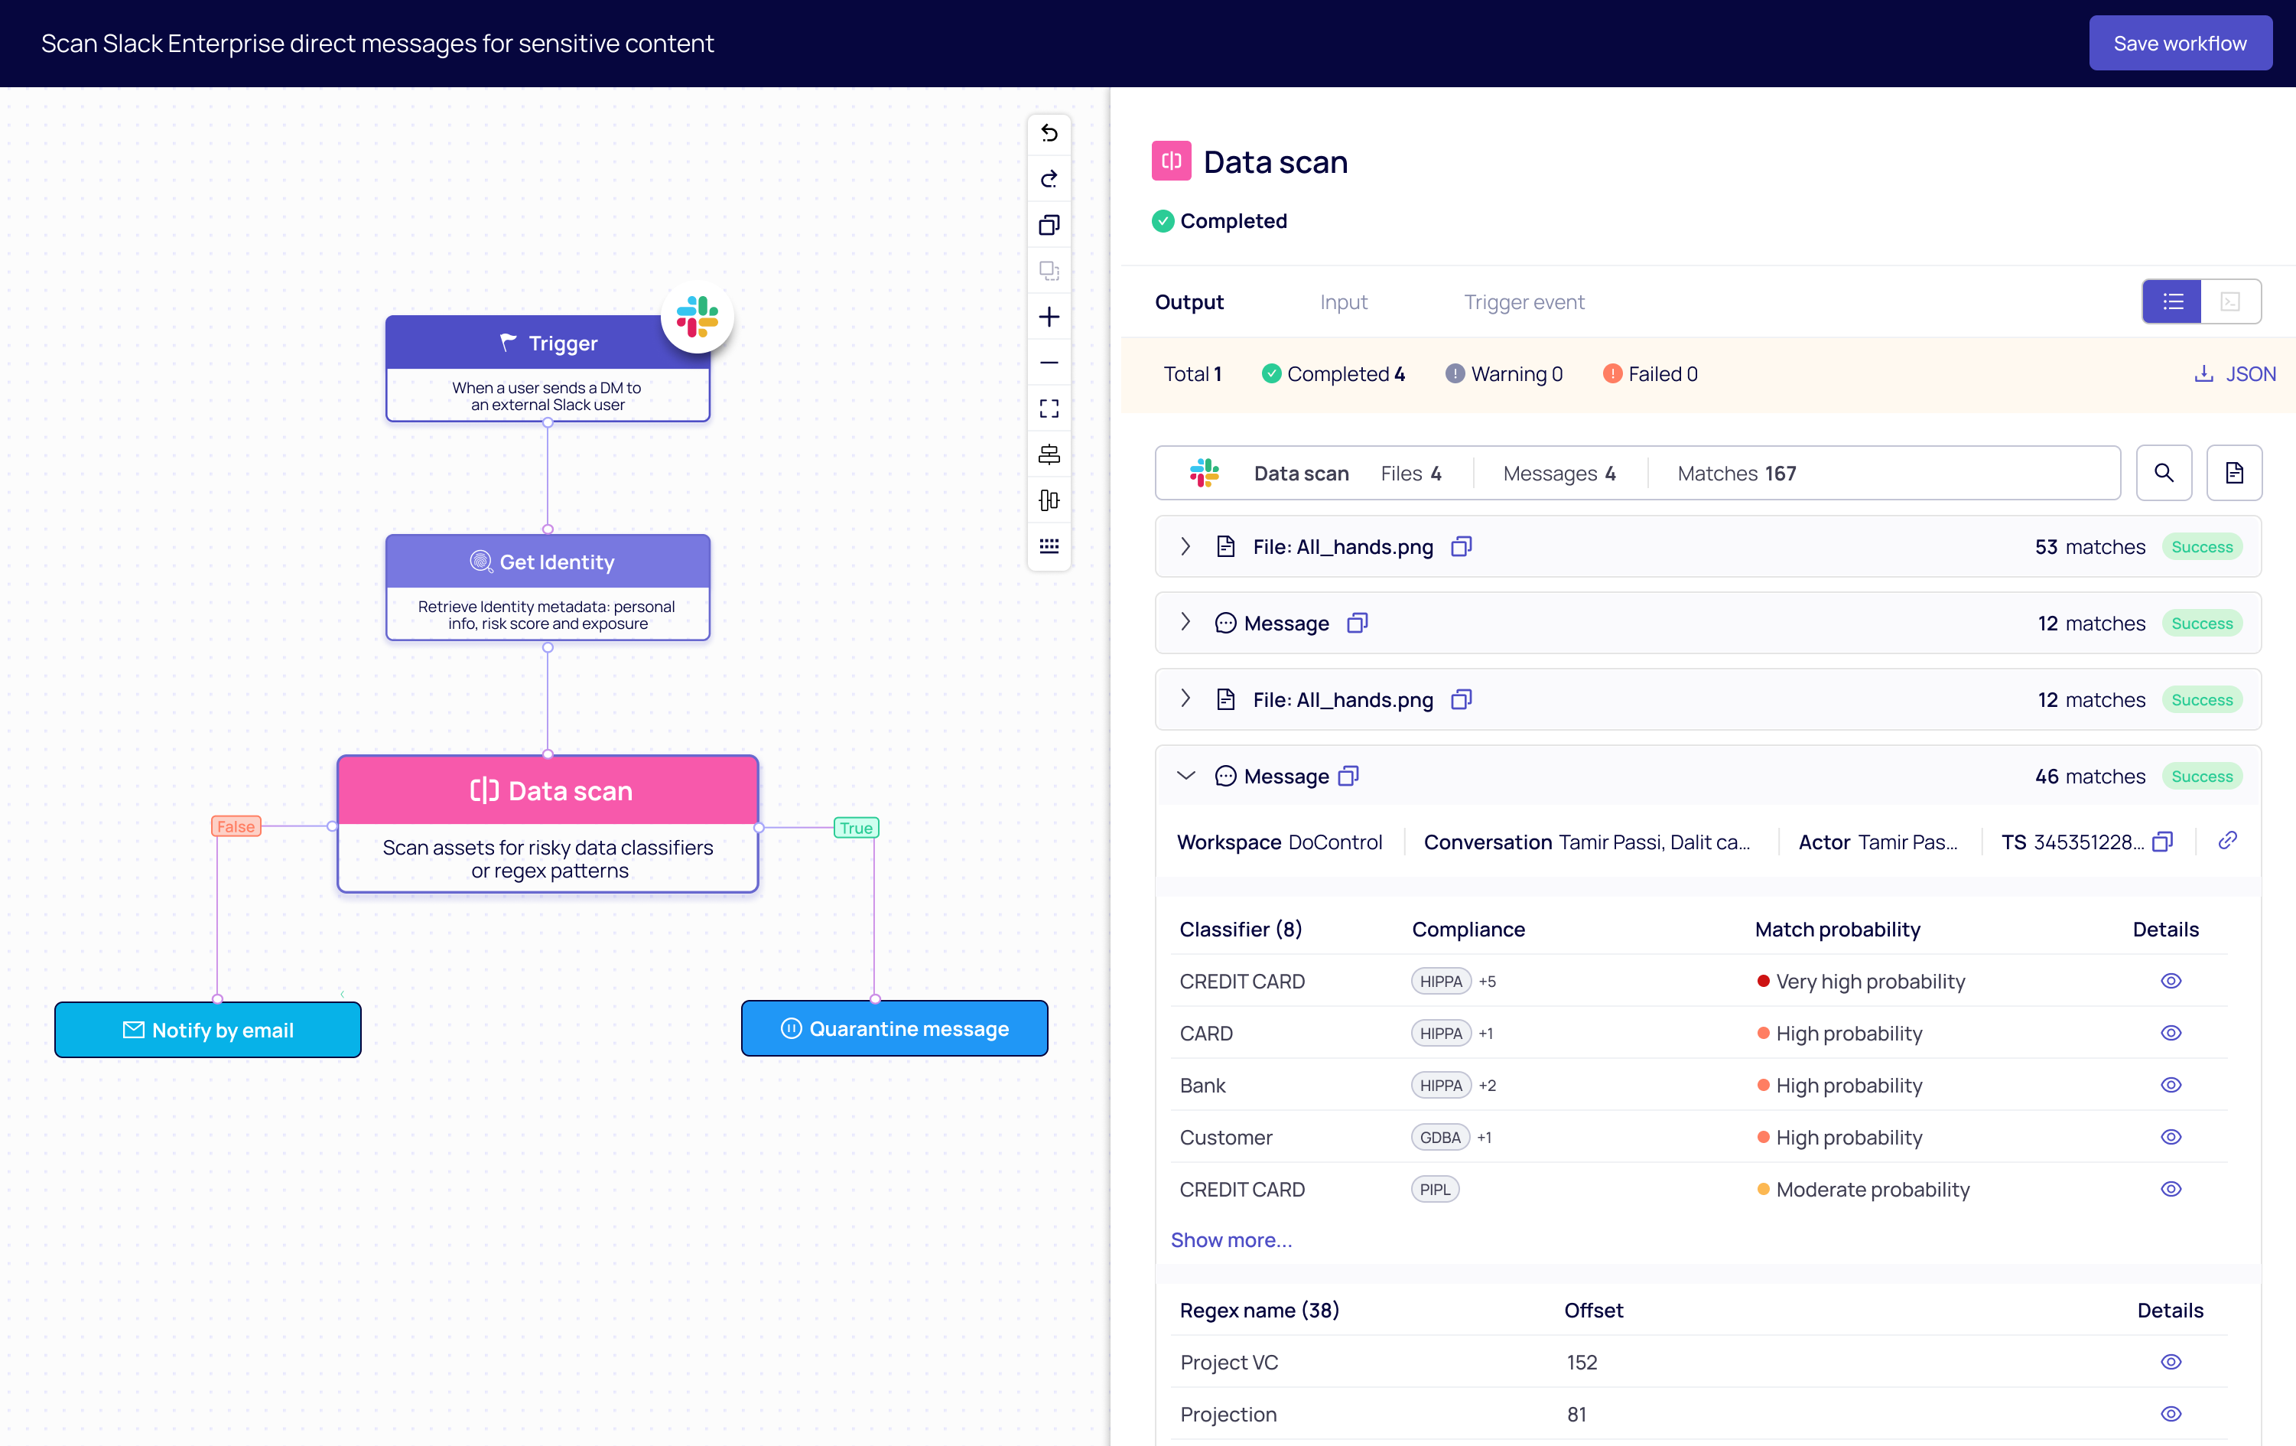Click the Matches 167 summary
This screenshot has height=1446, width=2296.
[x=1736, y=473]
